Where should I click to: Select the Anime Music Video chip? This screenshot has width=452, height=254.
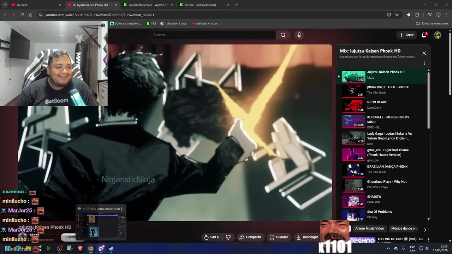pos(369,229)
